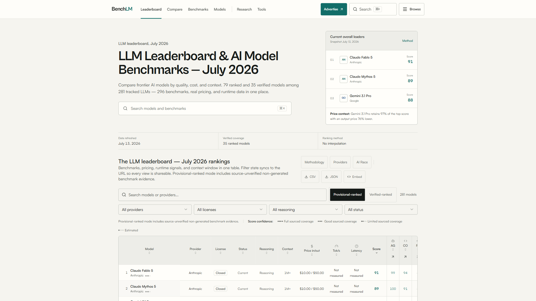Viewport: 536px width, 301px height.
Task: Click the BenchLM logo
Action: click(x=122, y=9)
